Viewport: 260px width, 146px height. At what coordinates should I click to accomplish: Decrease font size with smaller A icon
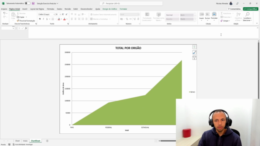tap(67, 15)
